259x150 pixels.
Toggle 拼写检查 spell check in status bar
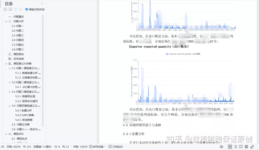[96, 147]
